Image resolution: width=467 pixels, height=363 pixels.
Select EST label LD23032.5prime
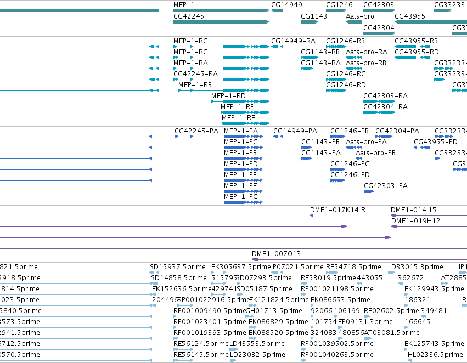[257, 355]
